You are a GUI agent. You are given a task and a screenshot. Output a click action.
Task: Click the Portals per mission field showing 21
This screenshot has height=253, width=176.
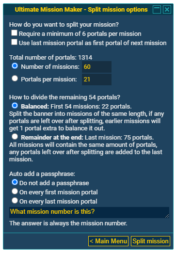[x=96, y=79]
